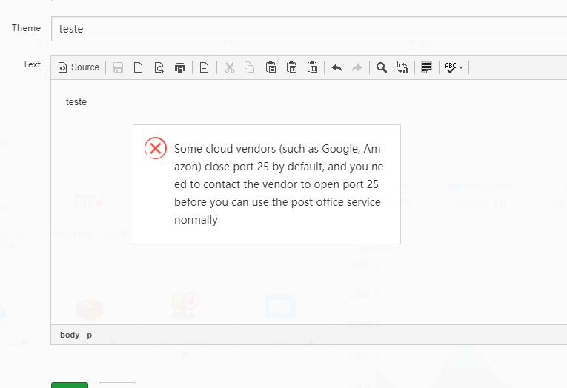The width and height of the screenshot is (567, 388).
Task: Click the 'p' element path item
Action: pyautogui.click(x=90, y=335)
